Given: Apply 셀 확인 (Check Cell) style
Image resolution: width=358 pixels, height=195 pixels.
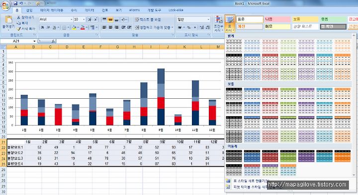Looking at the screenshot, I should point(333,26).
